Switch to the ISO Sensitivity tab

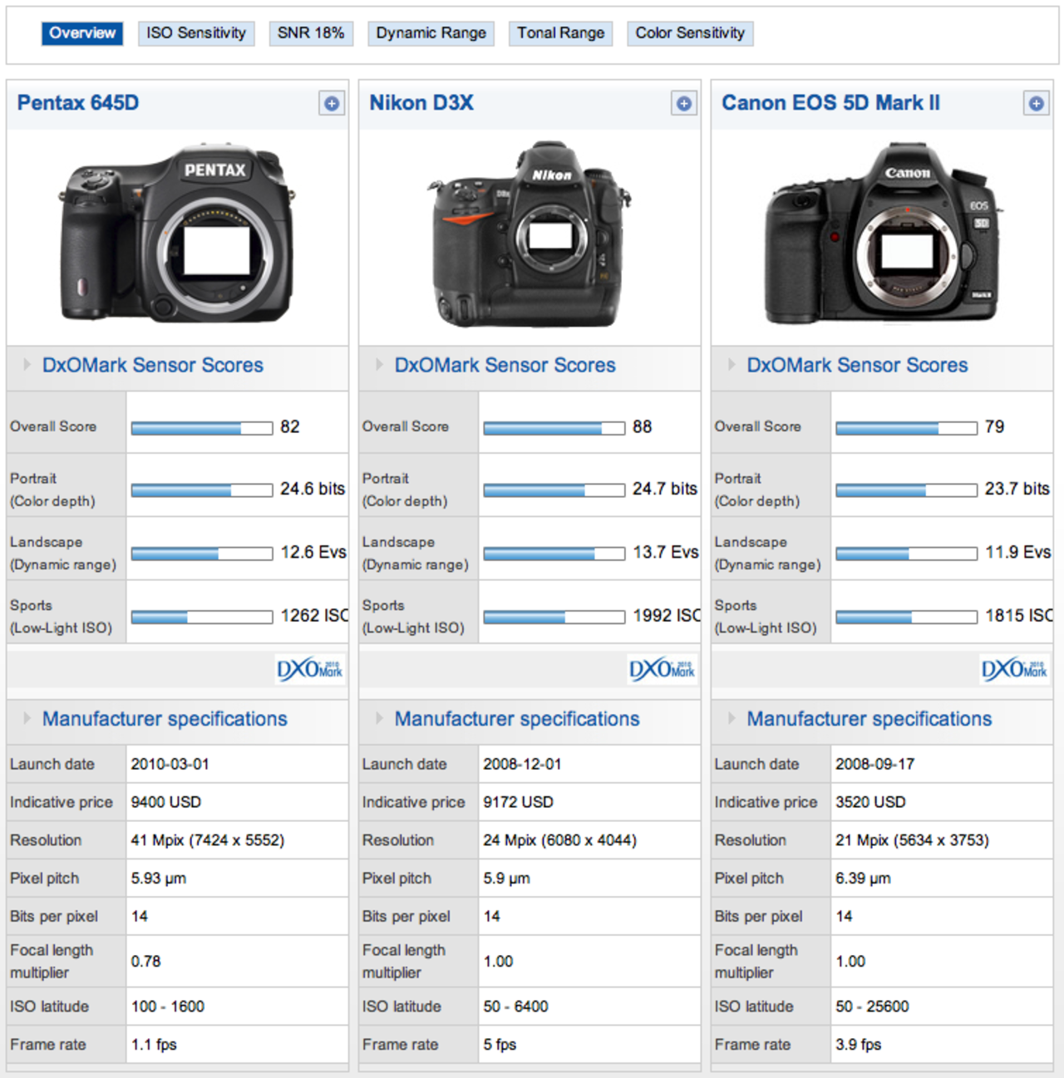point(195,33)
